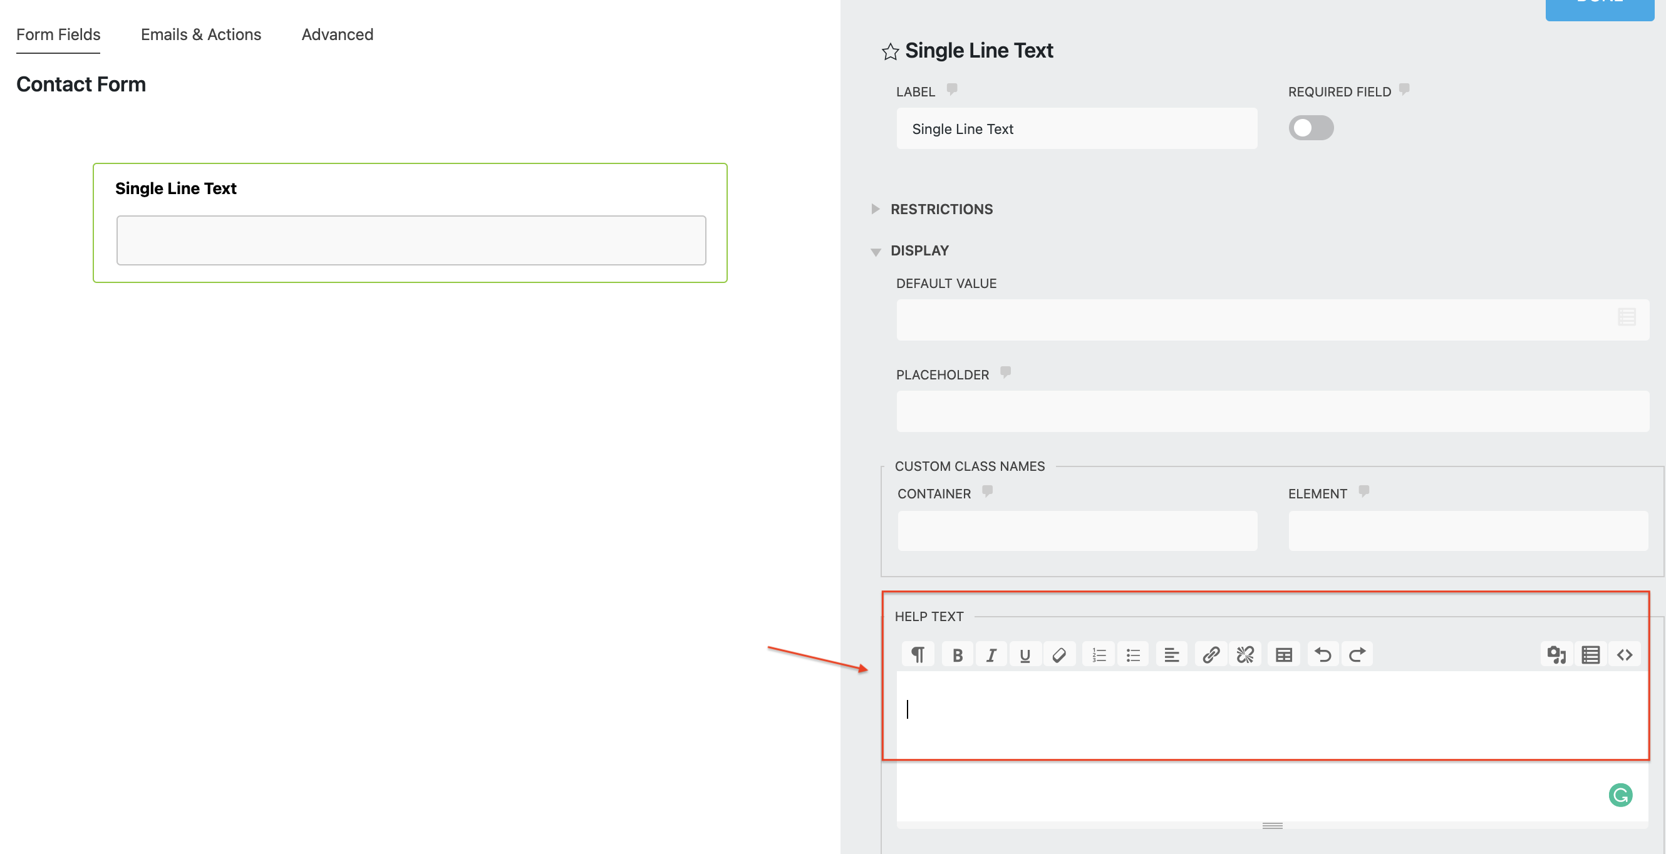The height and width of the screenshot is (854, 1666).
Task: Insert a table into the help text
Action: (1283, 654)
